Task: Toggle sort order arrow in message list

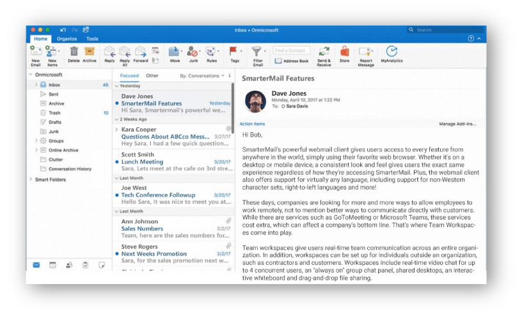Action: (x=230, y=75)
